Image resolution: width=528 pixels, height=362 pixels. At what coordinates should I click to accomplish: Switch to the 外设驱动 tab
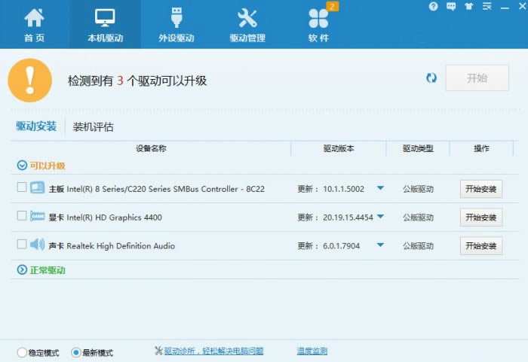point(176,25)
